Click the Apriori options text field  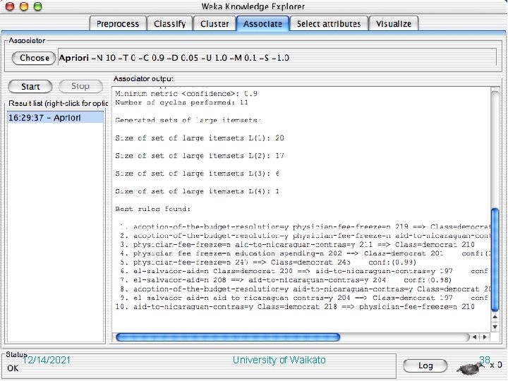[277, 58]
